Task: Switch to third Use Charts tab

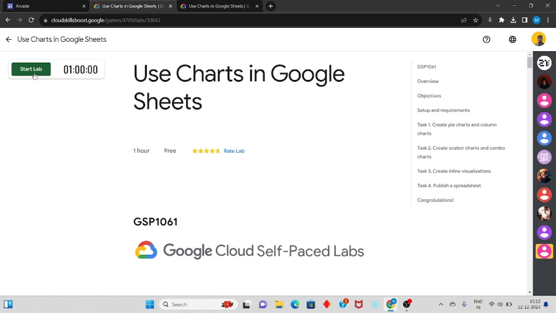Action: point(219,6)
